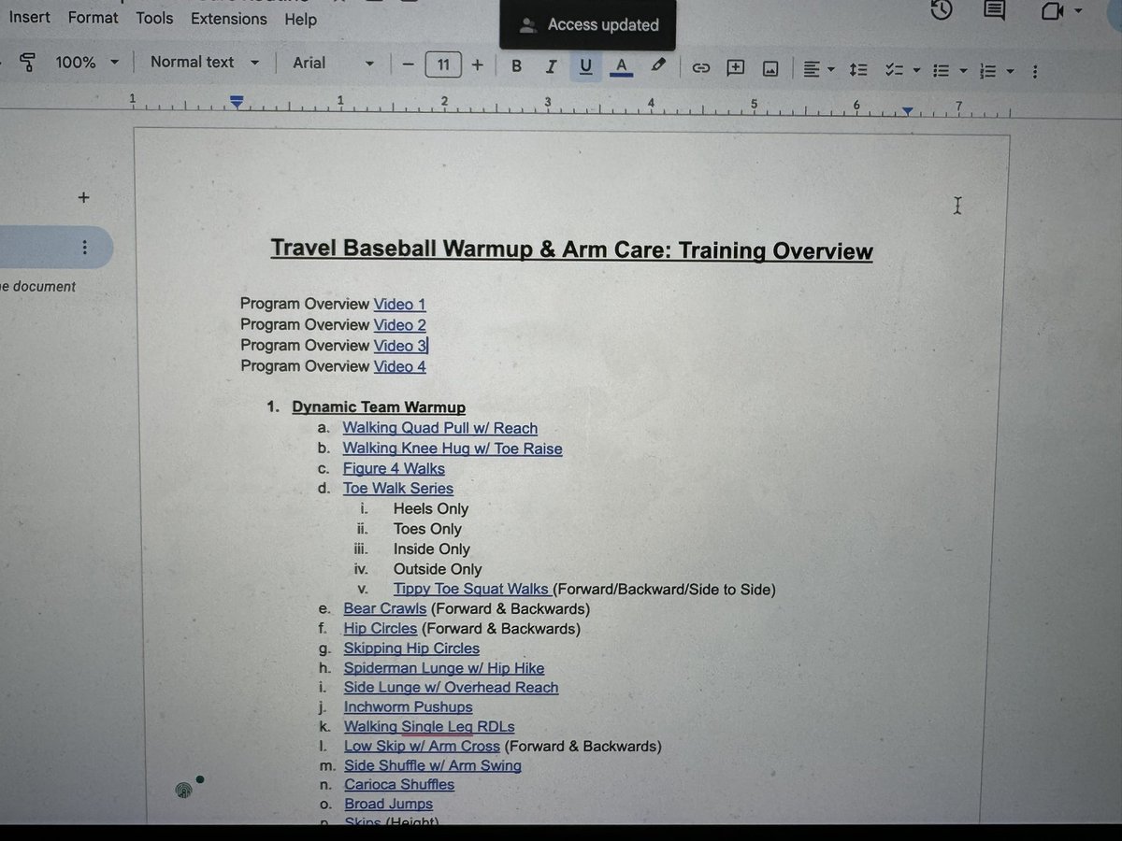Open the Side Shuffle w/ Arm Swing link

click(x=433, y=766)
